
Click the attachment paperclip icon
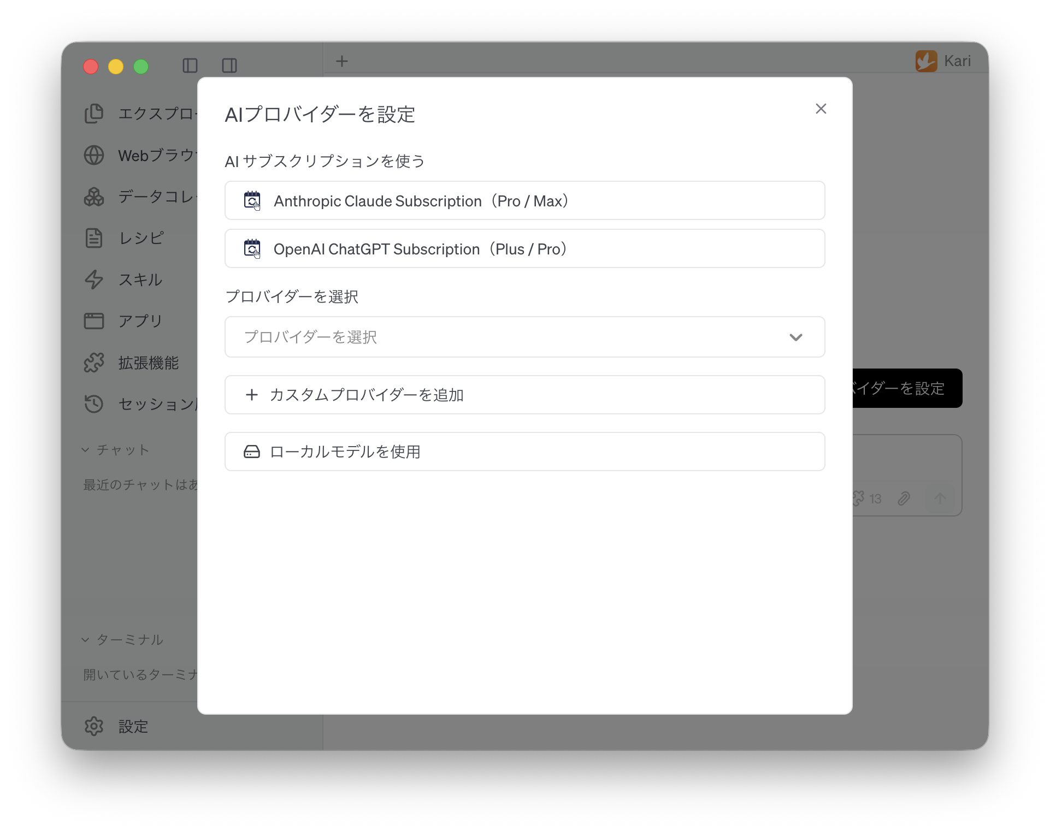point(904,498)
